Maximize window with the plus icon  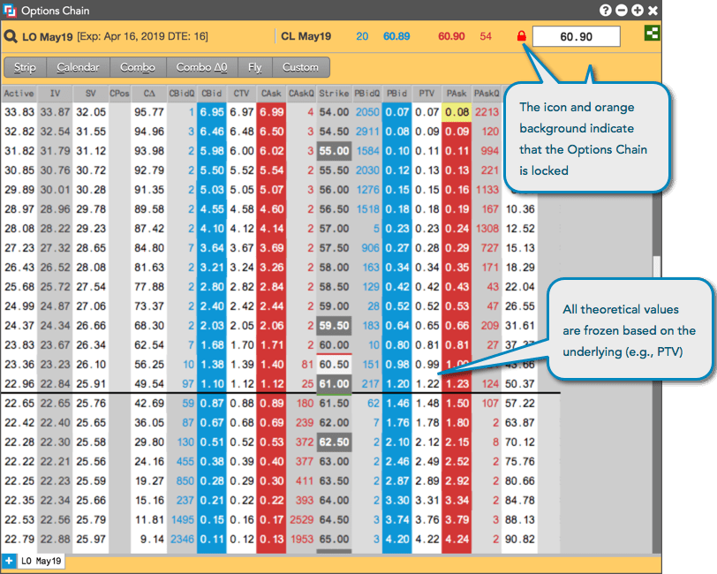point(638,10)
